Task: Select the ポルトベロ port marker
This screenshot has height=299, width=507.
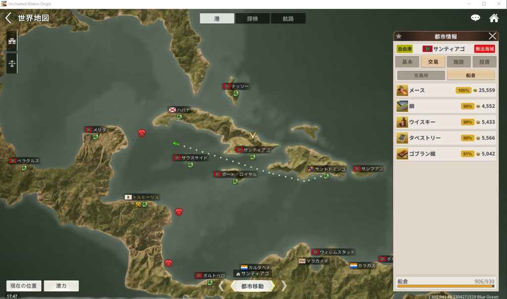Action: coord(210,283)
